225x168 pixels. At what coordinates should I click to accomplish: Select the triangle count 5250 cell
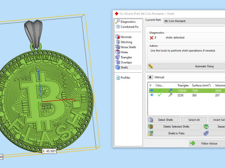tap(180, 95)
